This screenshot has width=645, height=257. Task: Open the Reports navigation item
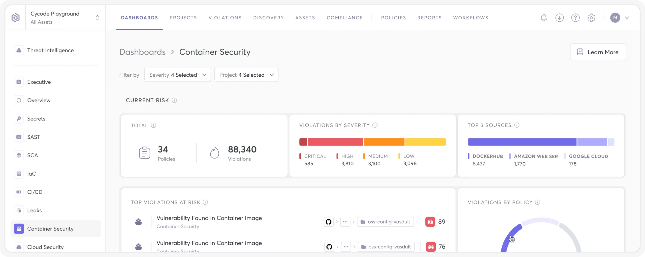pyautogui.click(x=429, y=18)
